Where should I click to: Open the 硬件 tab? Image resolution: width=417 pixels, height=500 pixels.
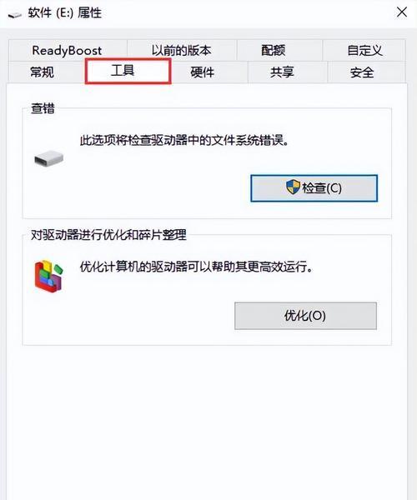[203, 72]
